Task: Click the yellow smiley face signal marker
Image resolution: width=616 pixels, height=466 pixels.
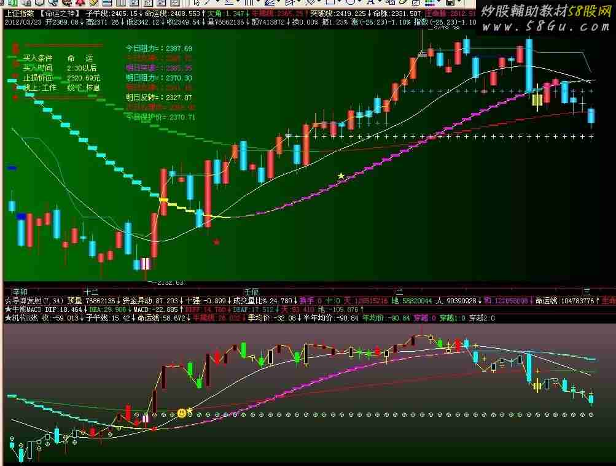Action: coord(182,413)
